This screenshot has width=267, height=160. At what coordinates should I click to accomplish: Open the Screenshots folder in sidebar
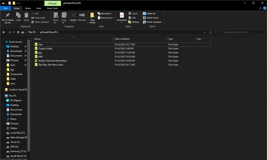[15, 74]
